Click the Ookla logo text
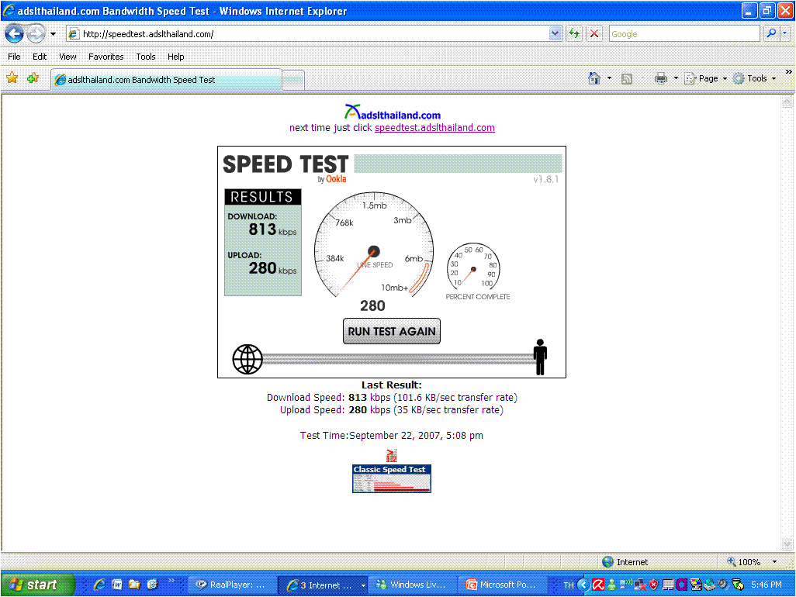The image size is (796, 597). [336, 179]
